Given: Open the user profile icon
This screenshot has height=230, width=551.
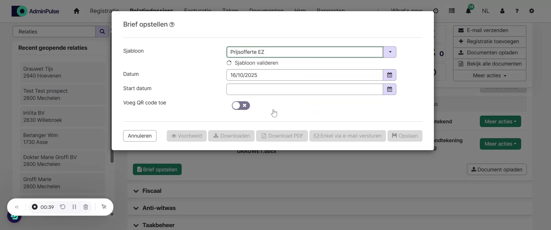Looking at the screenshot, I should click(x=502, y=11).
